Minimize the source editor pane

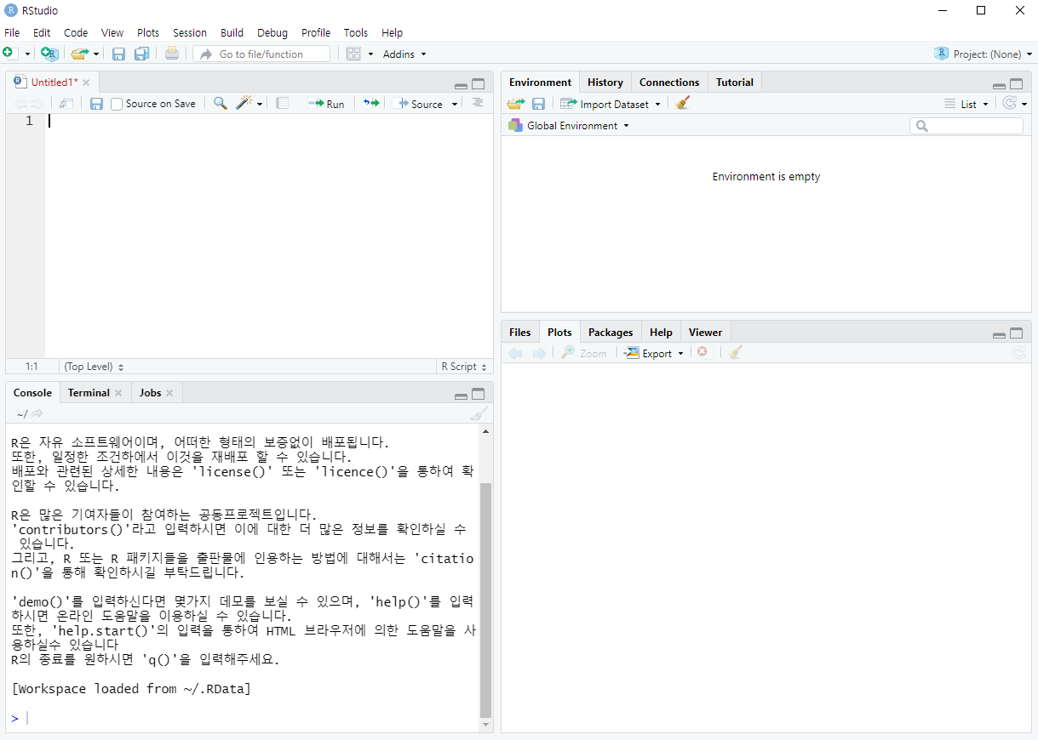[x=461, y=85]
